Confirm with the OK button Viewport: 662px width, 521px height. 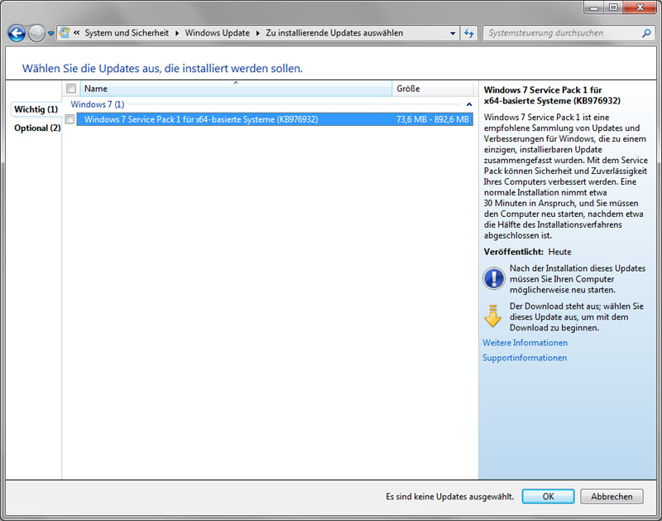(x=548, y=496)
